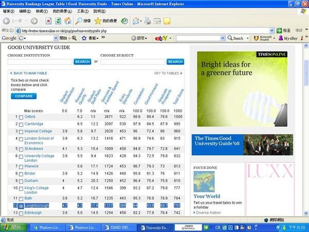
Task: Open the Favorites menu
Action: 62,11
